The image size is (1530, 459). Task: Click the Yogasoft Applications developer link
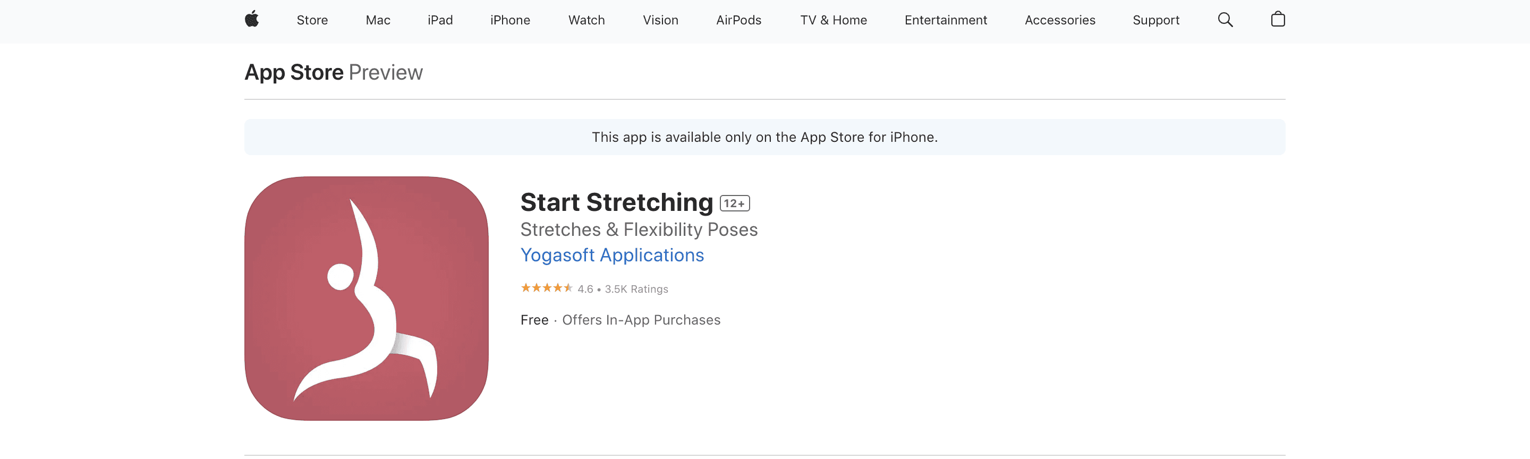click(612, 255)
